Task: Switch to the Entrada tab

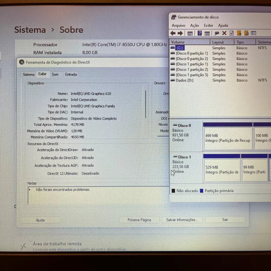Action: pos(71,75)
